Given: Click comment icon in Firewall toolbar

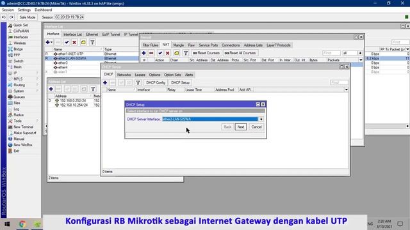Looking at the screenshot, I should pyautogui.click(x=177, y=53).
